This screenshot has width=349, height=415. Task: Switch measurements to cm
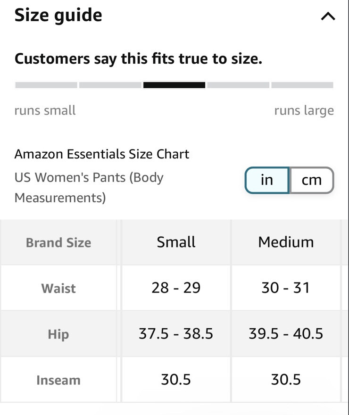pos(311,180)
